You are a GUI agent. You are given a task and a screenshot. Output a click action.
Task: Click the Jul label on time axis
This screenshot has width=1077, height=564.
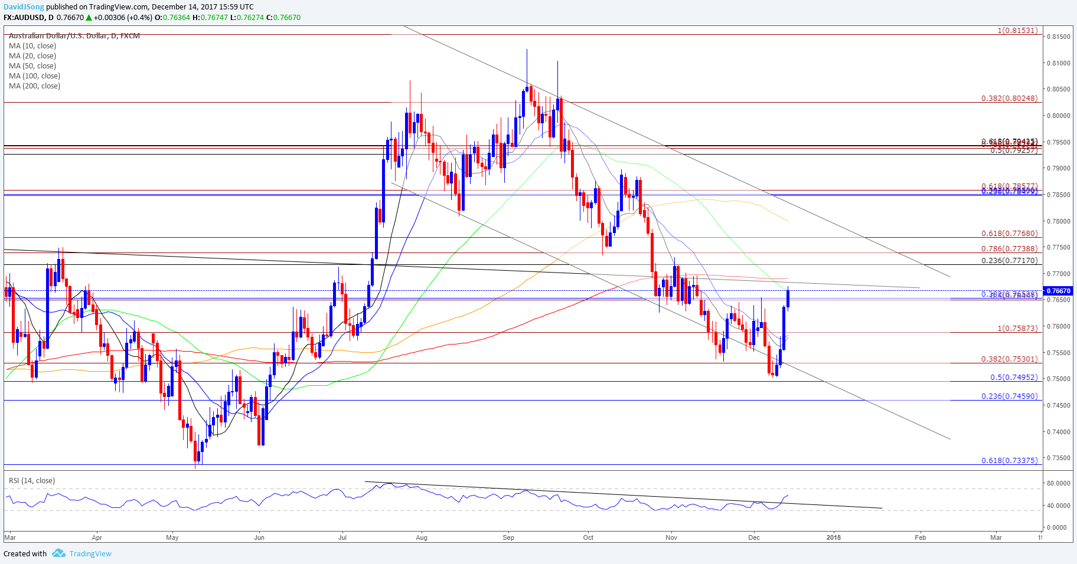(x=342, y=537)
